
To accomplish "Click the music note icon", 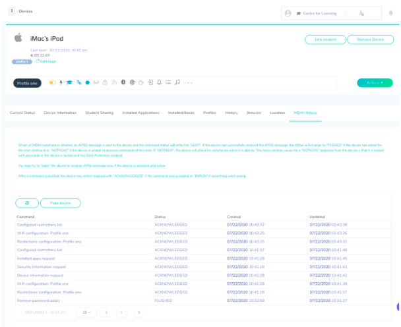I will tap(177, 82).
